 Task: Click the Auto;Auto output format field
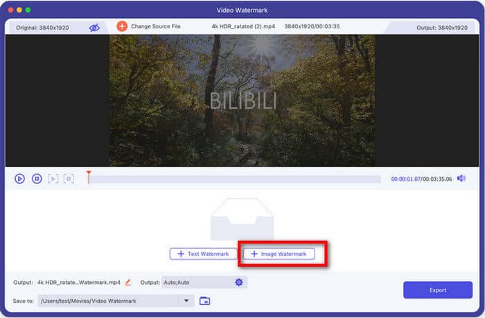pos(204,283)
